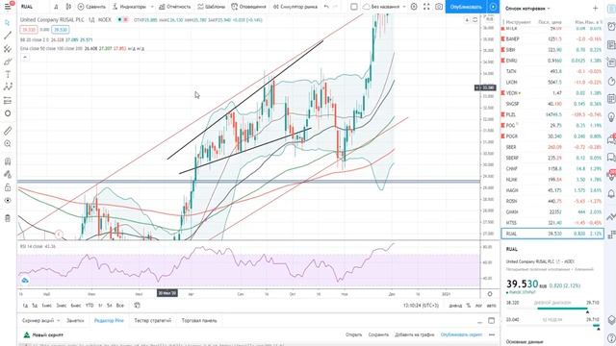Open notifications bell in right sidebar

611,194
